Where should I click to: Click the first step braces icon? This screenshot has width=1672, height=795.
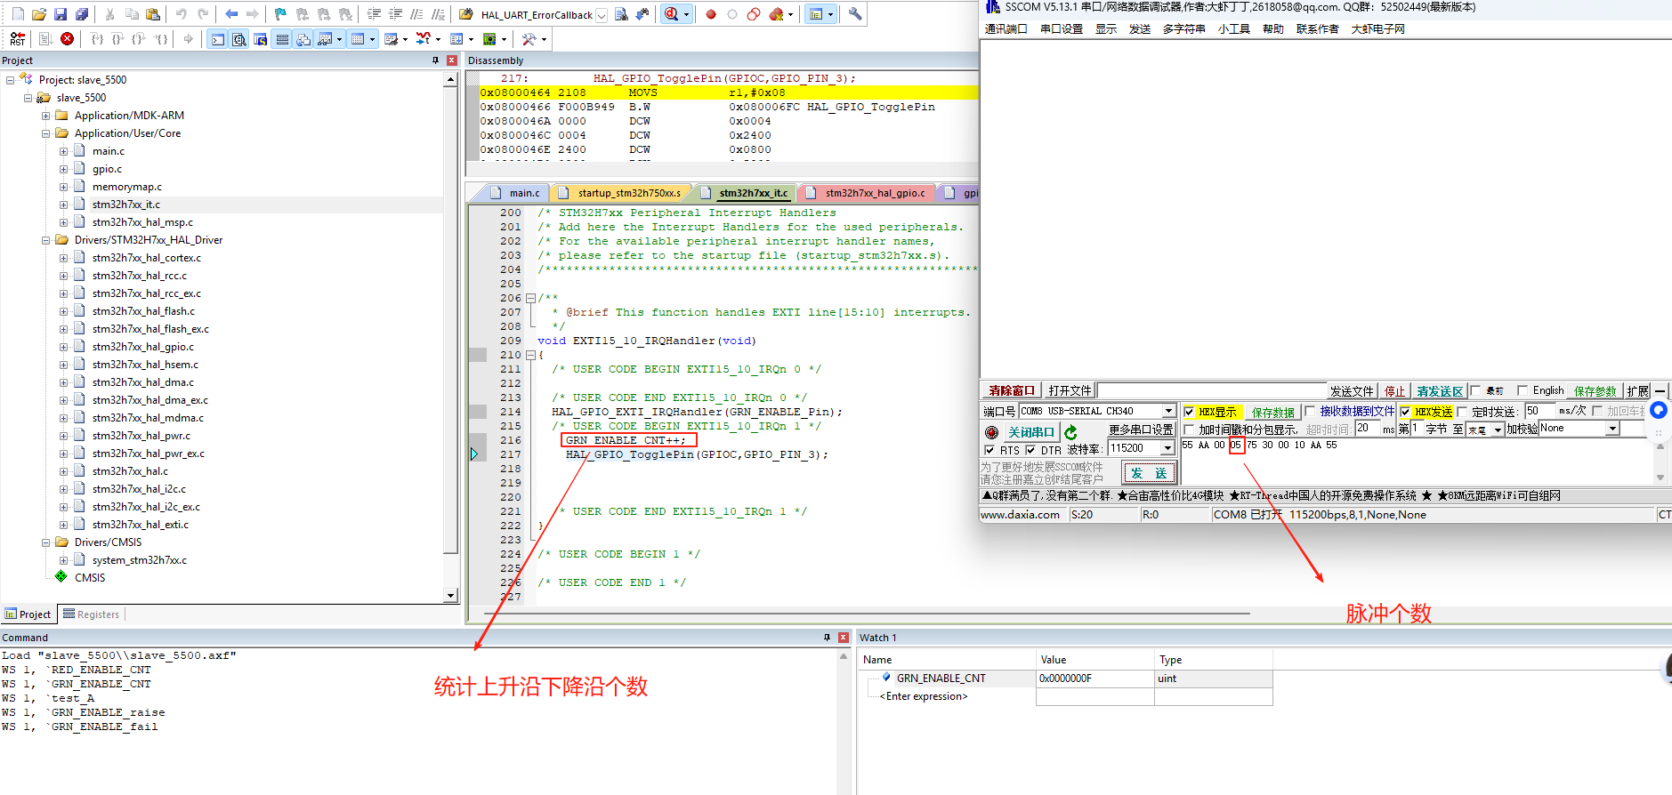(x=97, y=39)
